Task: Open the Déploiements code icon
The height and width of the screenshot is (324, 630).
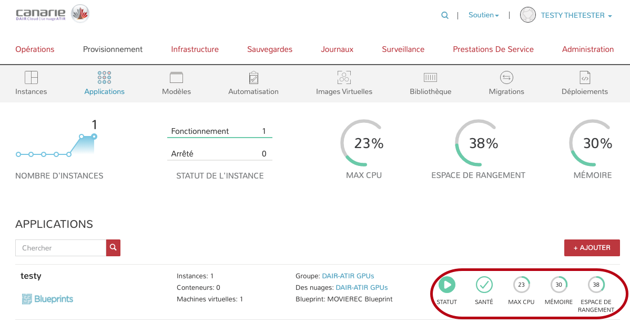Action: (585, 78)
